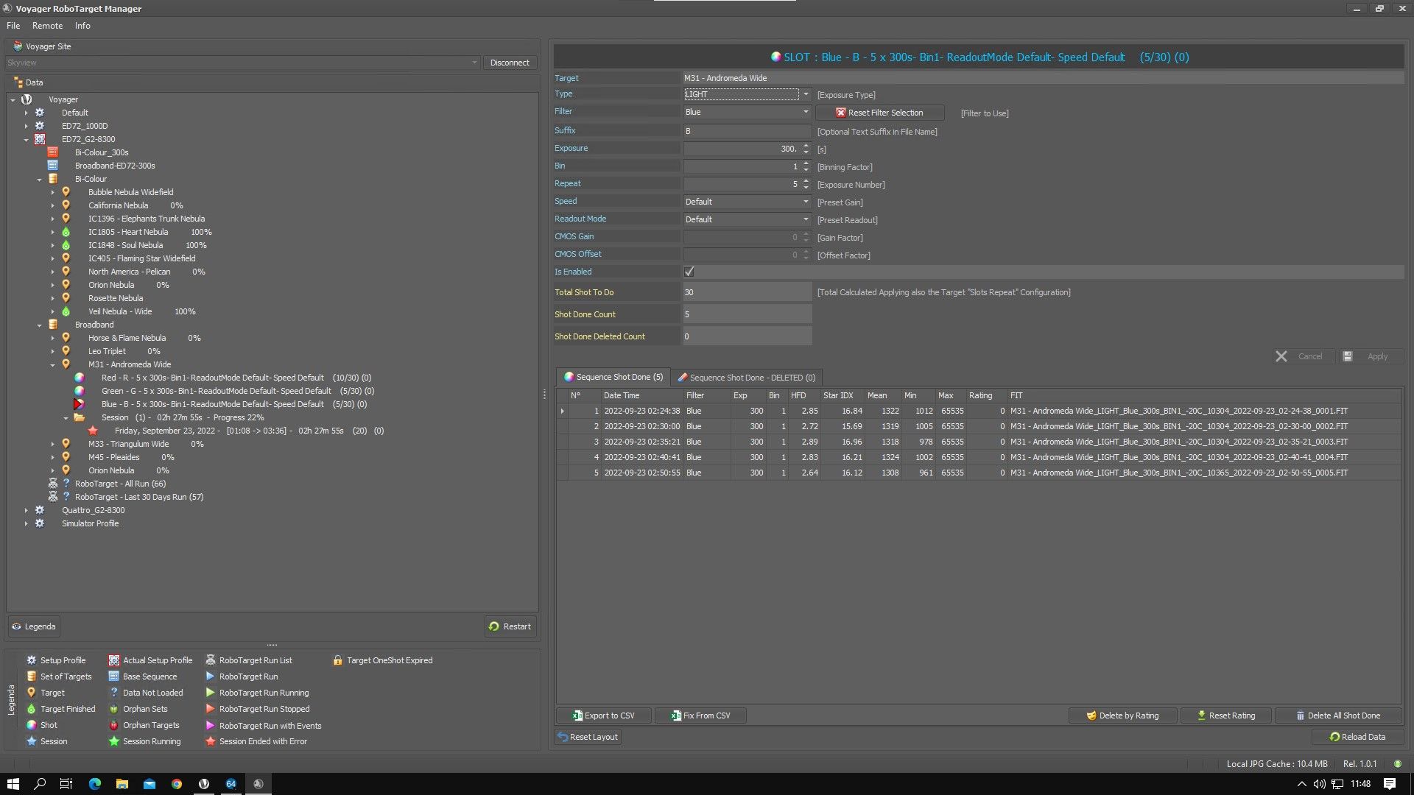
Task: Open the Skyview site dropdown
Action: click(x=474, y=63)
